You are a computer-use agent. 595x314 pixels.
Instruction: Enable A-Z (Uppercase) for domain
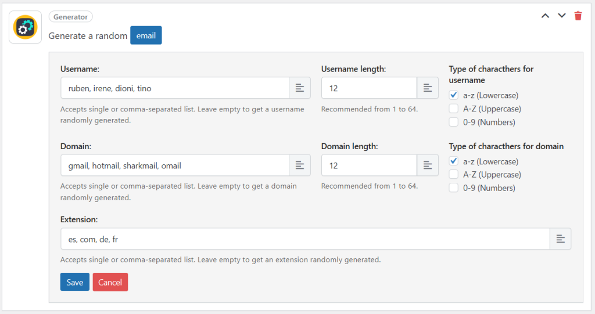point(454,175)
